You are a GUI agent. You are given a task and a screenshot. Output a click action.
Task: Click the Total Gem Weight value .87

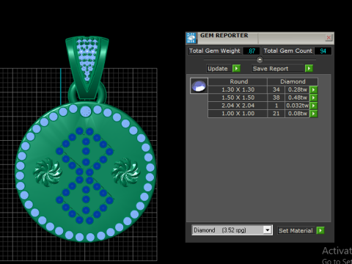tap(252, 51)
